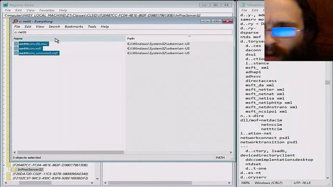Click 'directaccess' line in Notepad
Image resolution: width=333 pixels, height=187 pixels.
(x=261, y=81)
